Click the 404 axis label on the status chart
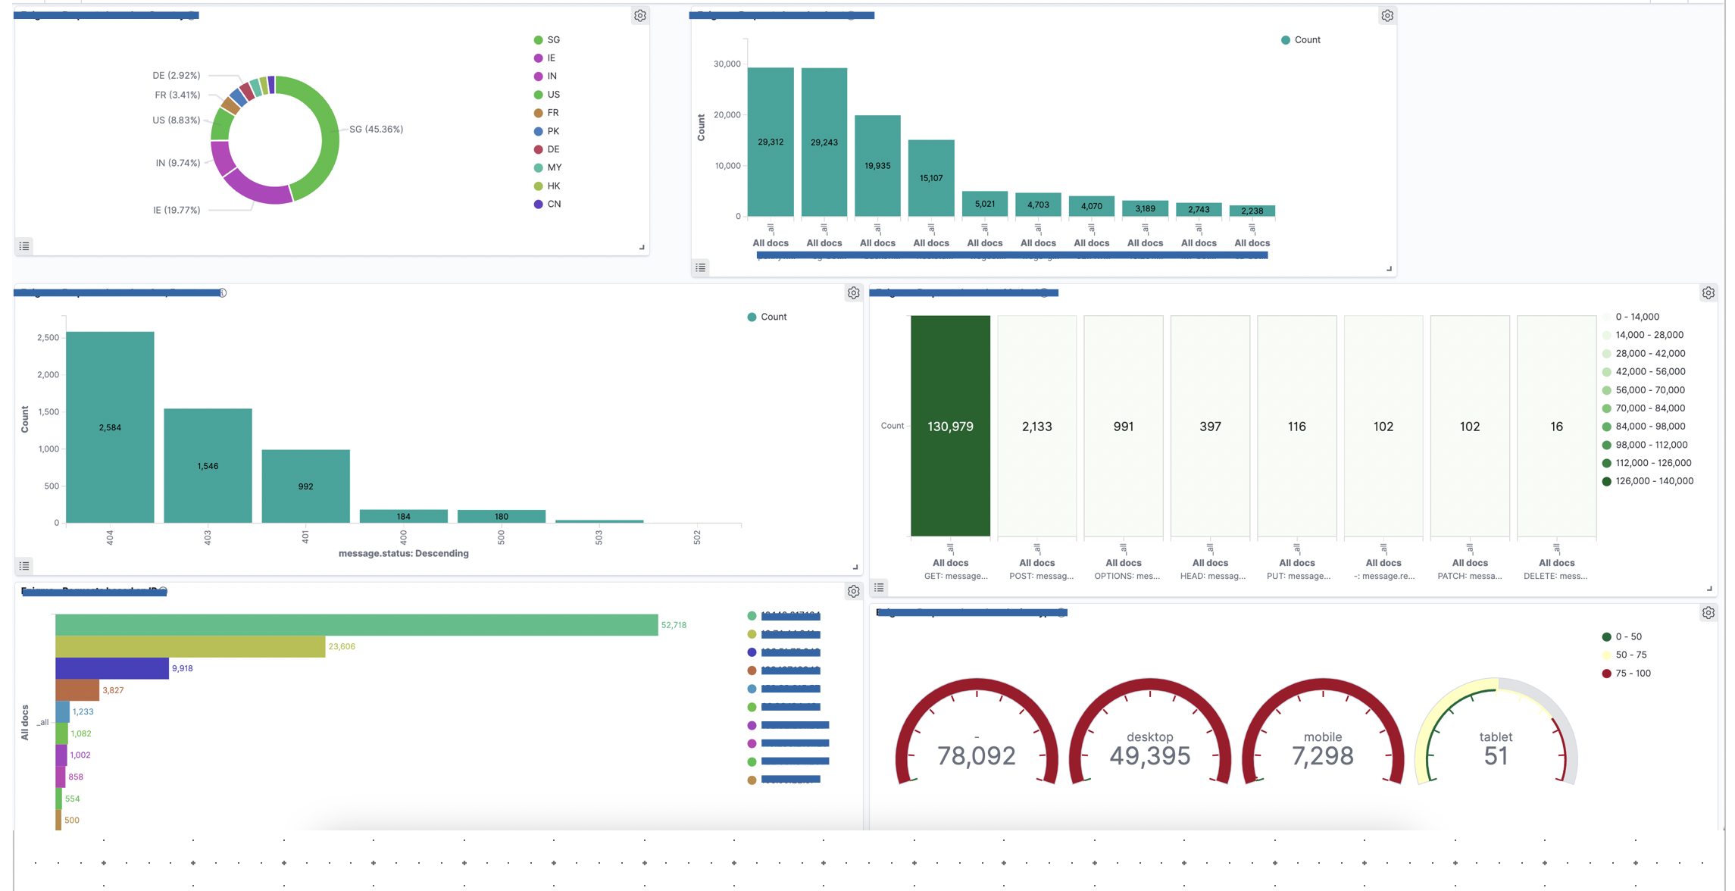 click(x=111, y=536)
